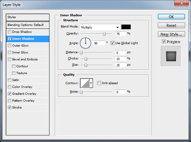Open the Satin settings label
Image resolution: width=191 pixels, height=142 pixels.
point(16,80)
